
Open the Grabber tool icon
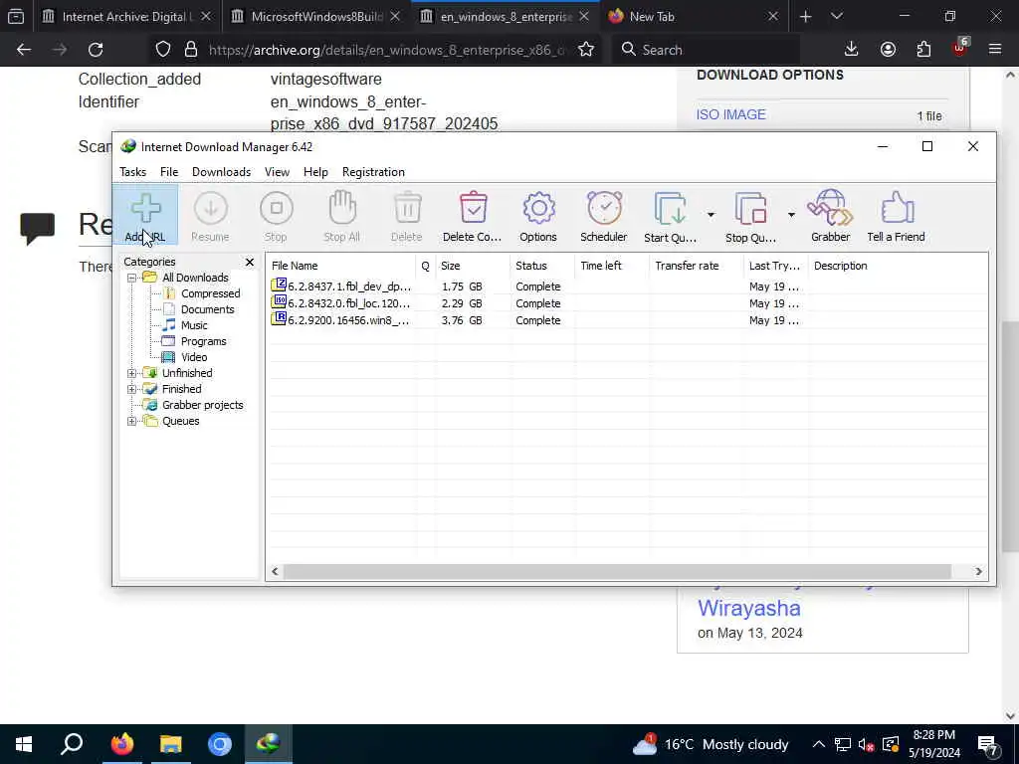tap(831, 216)
